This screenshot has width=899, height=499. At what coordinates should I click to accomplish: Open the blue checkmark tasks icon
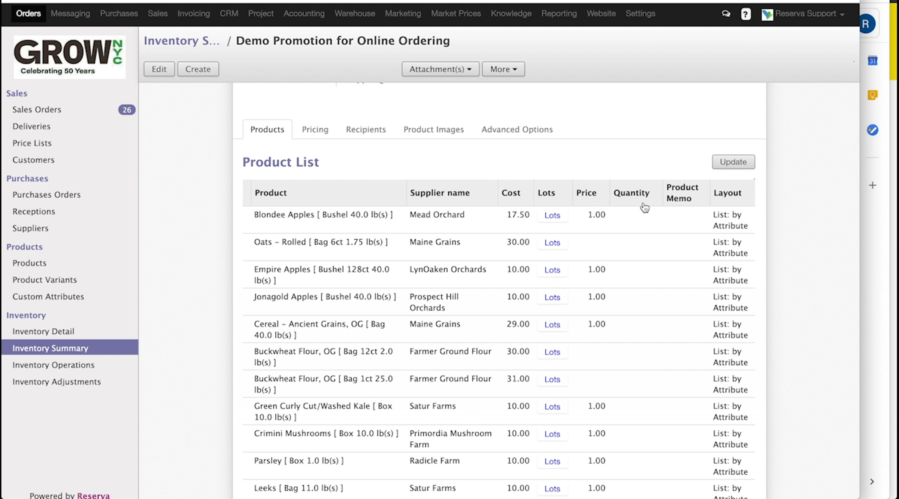872,130
